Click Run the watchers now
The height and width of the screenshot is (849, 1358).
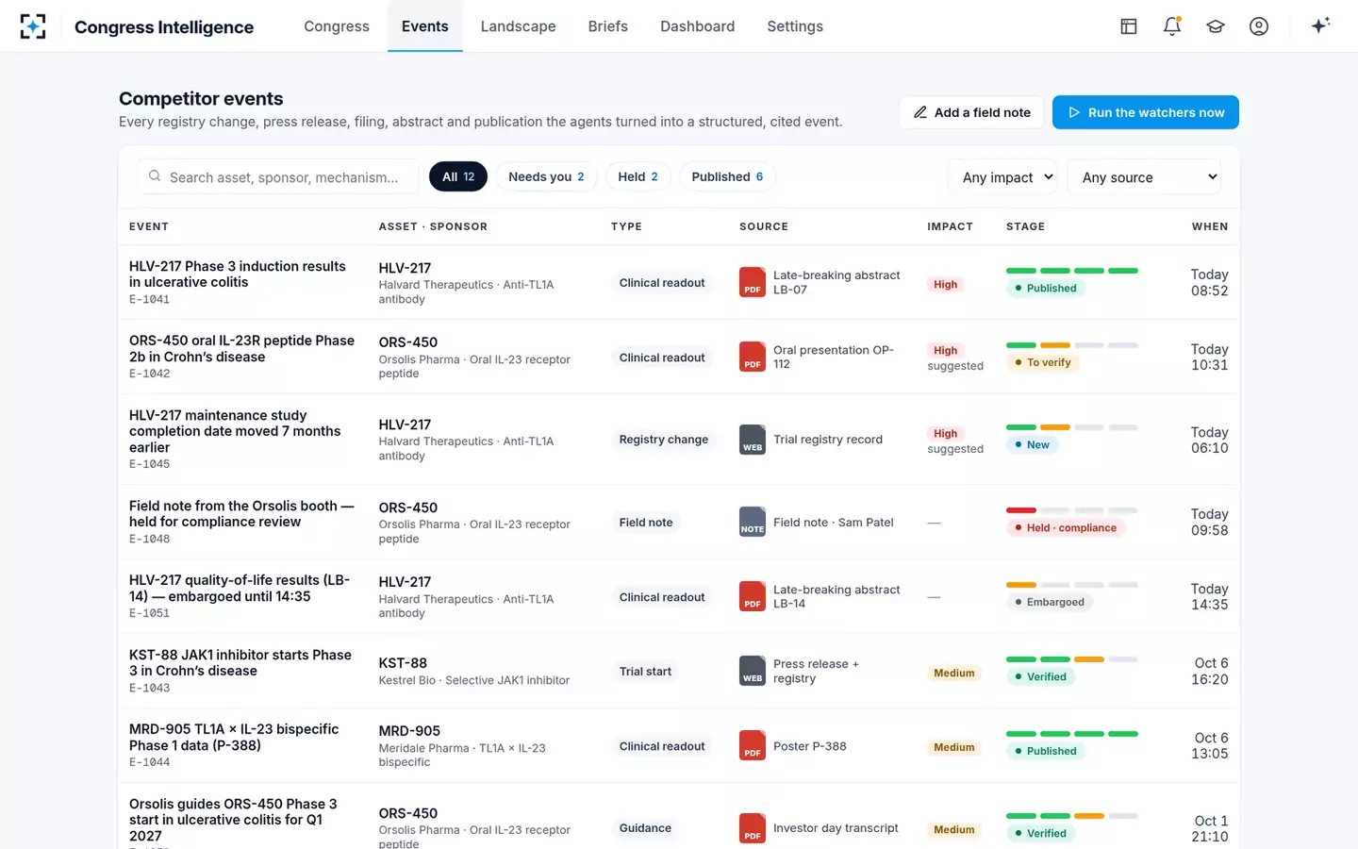(1146, 112)
